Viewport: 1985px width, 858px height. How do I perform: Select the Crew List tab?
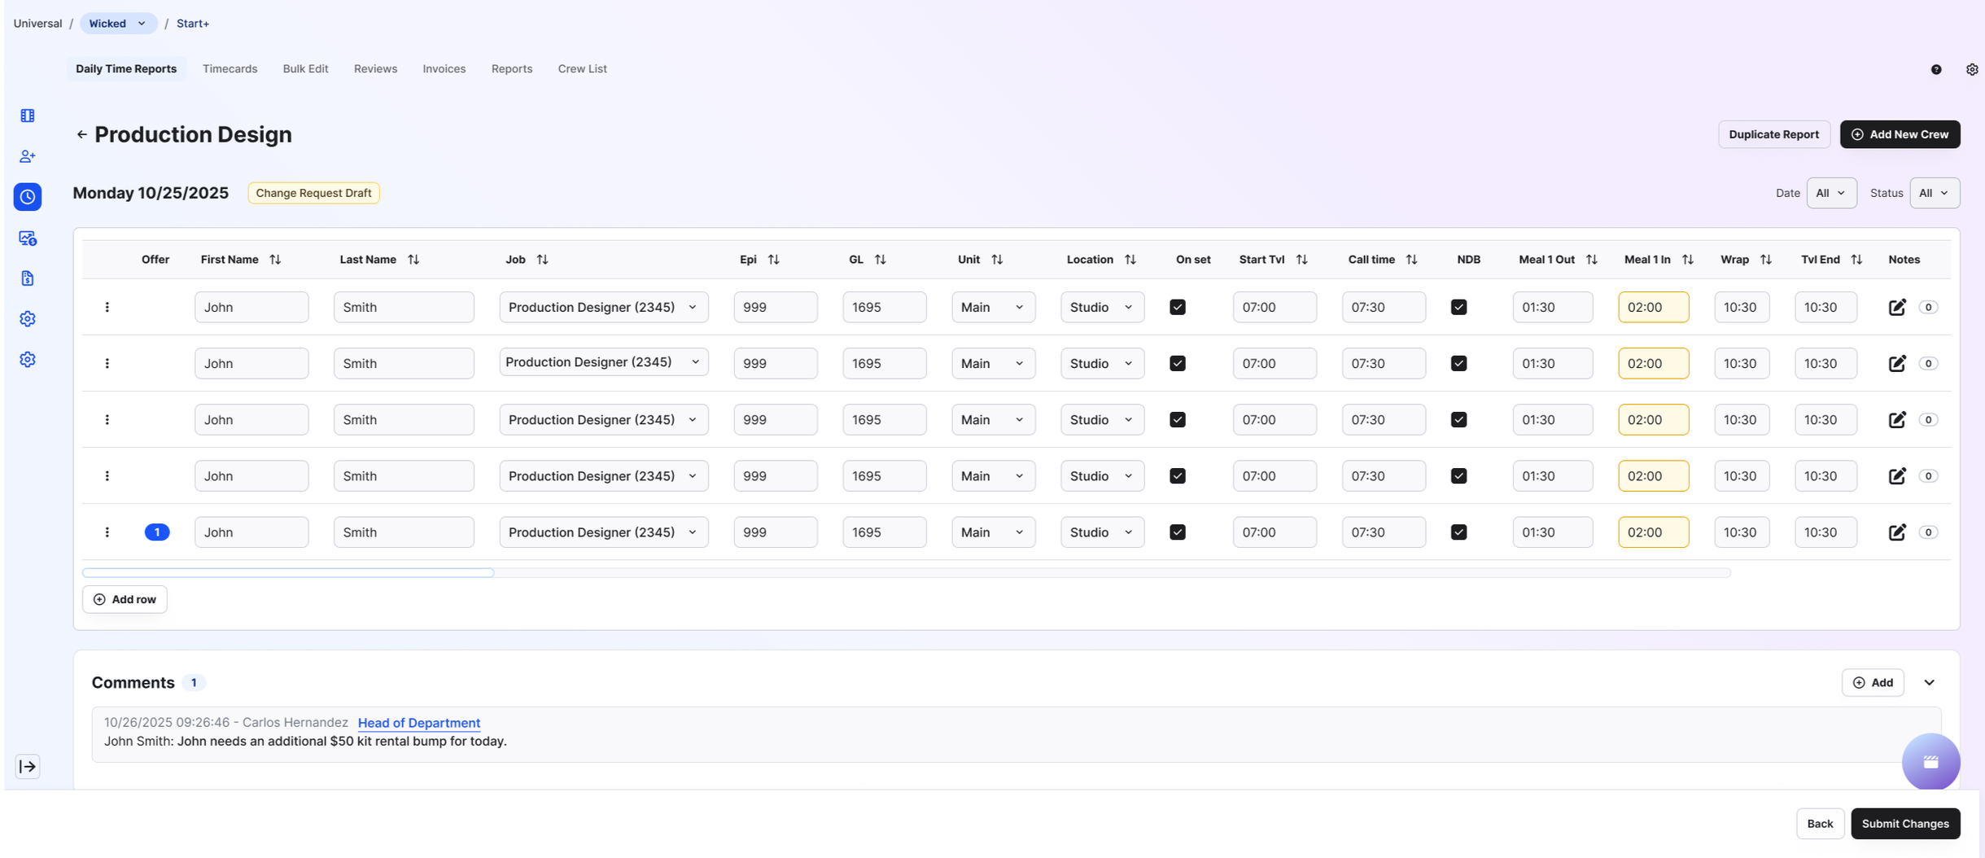tap(581, 68)
